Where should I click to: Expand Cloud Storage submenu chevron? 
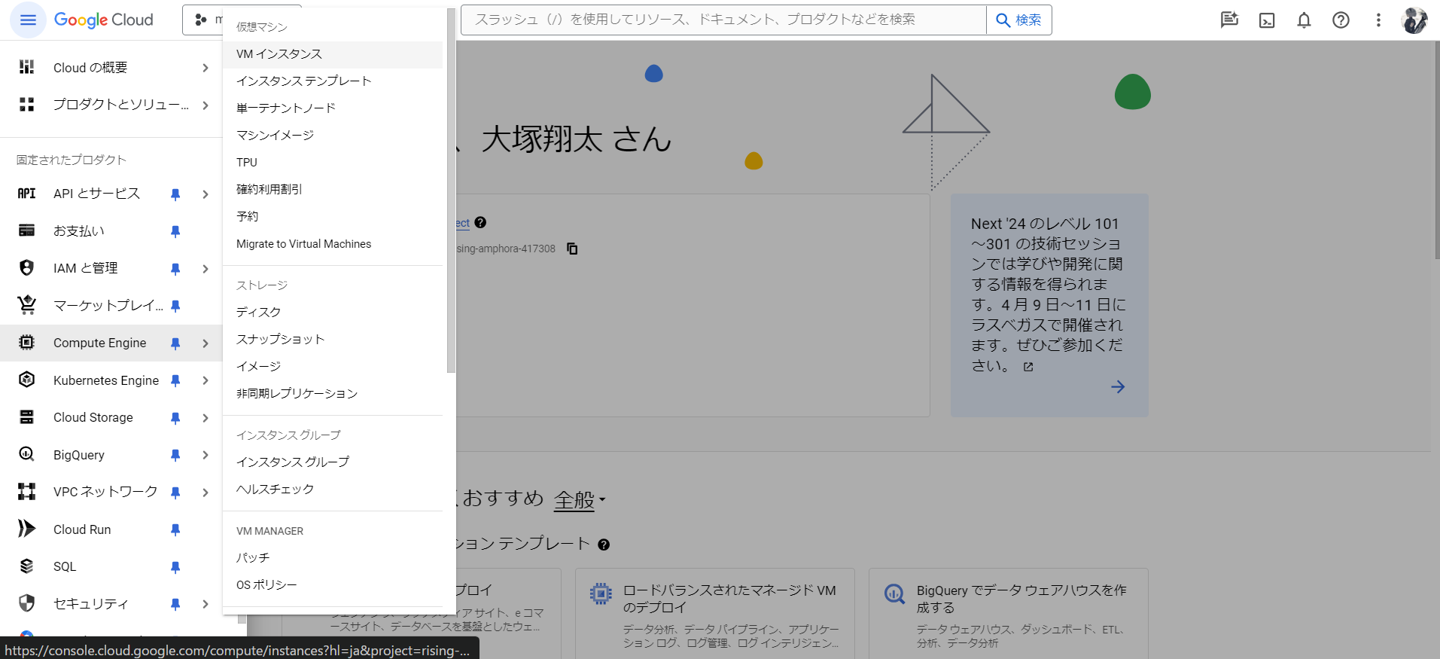205,418
